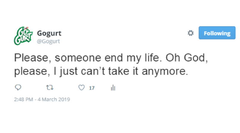Click the green Go-Gurt profile picture
The height and width of the screenshot is (133, 240).
pyautogui.click(x=23, y=35)
